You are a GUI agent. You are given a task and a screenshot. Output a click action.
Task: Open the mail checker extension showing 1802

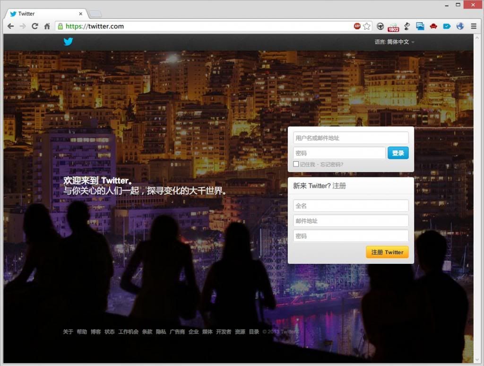[x=393, y=27]
